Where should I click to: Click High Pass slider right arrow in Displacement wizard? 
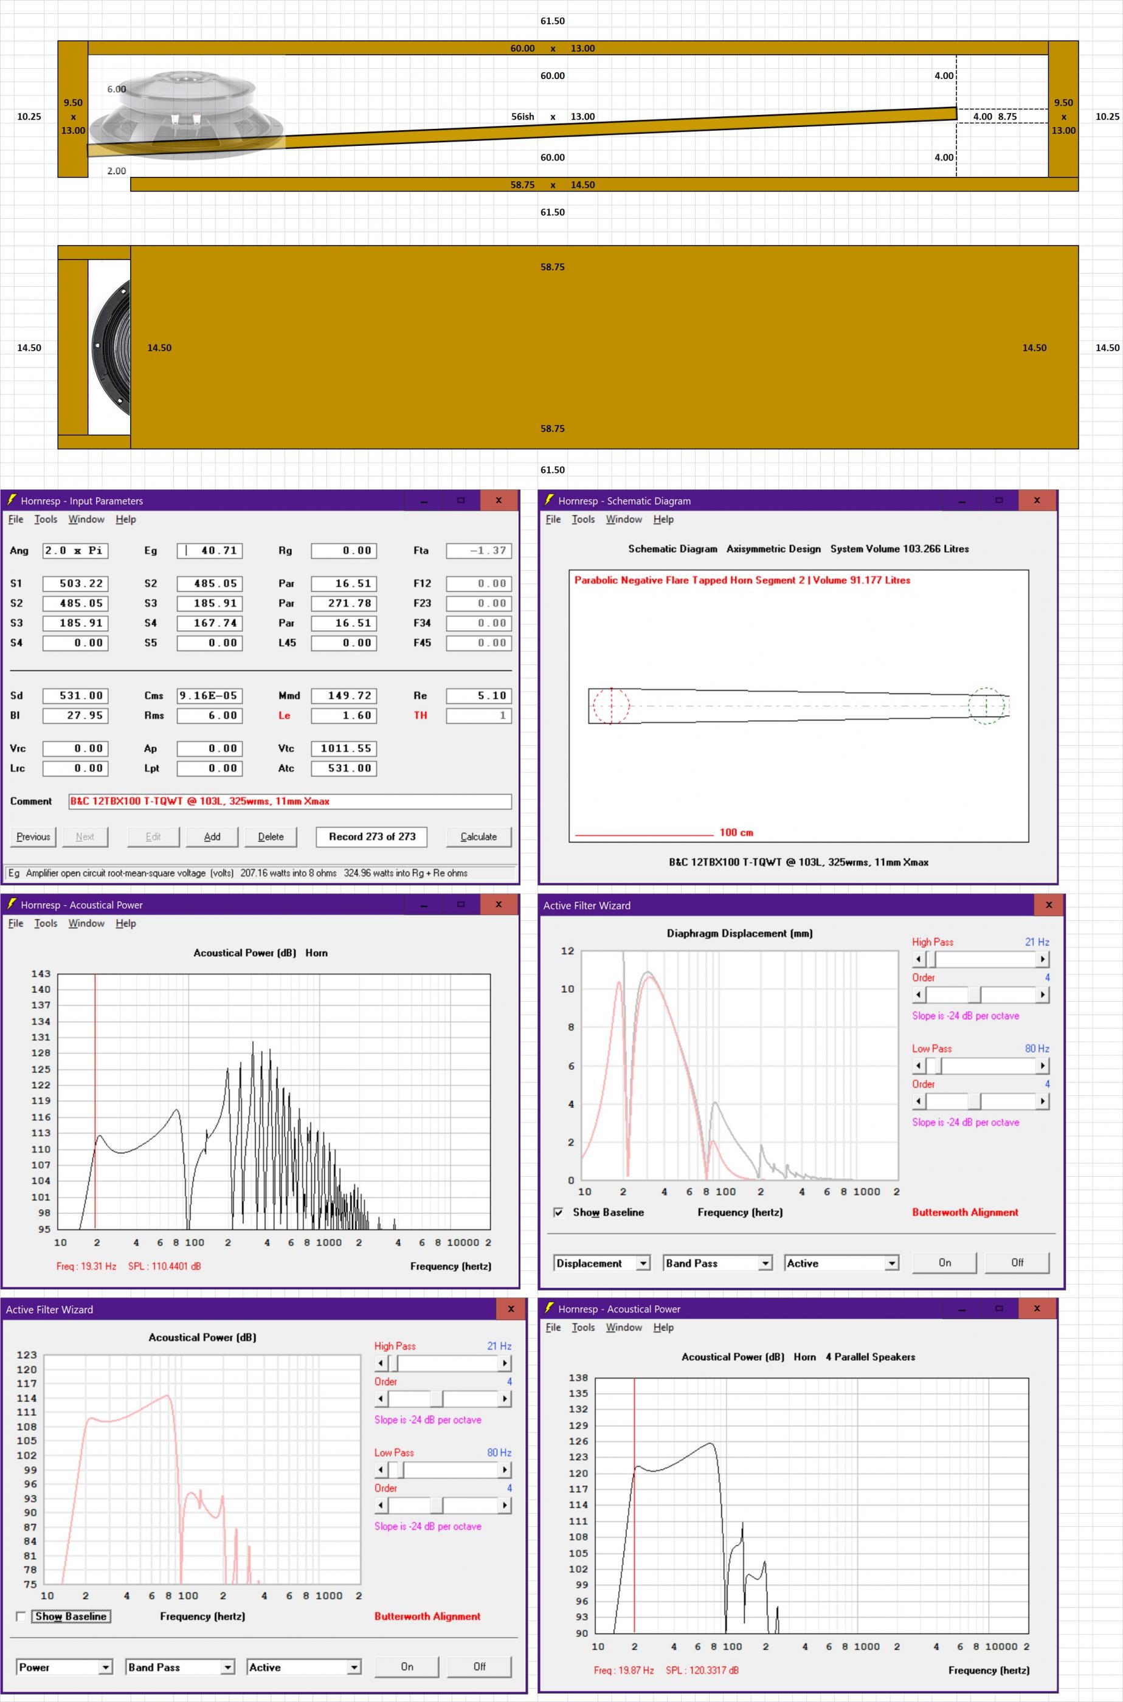(1043, 959)
